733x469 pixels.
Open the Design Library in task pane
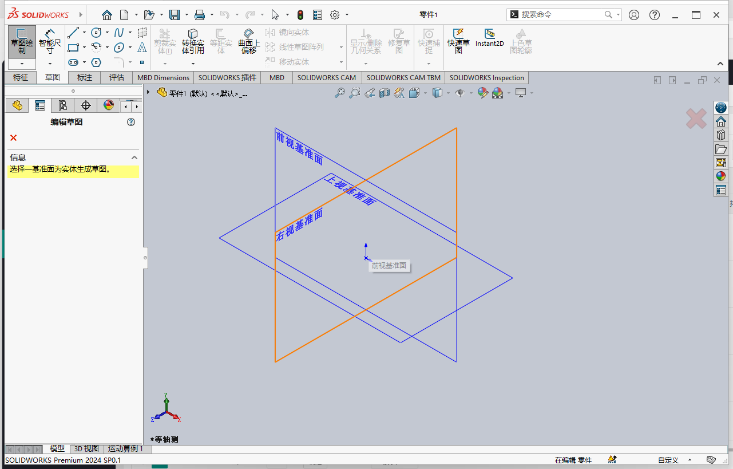point(720,135)
